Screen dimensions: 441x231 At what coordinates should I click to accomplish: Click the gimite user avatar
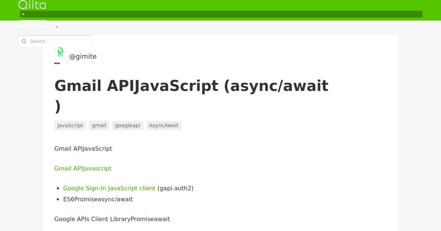click(60, 53)
